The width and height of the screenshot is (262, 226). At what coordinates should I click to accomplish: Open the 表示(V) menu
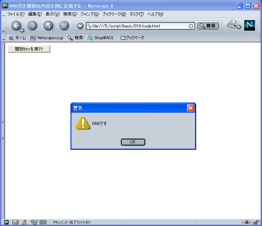(52, 14)
